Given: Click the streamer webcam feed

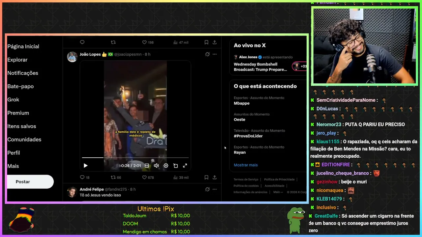Looking at the screenshot, I should click(x=364, y=46).
